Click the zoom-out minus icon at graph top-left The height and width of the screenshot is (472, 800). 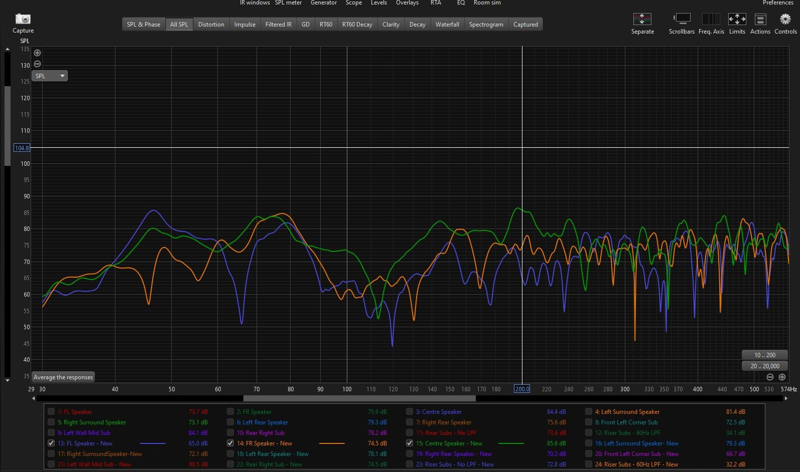37,64
